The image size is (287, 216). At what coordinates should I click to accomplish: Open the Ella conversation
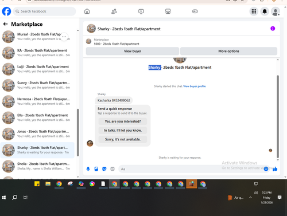click(x=37, y=117)
